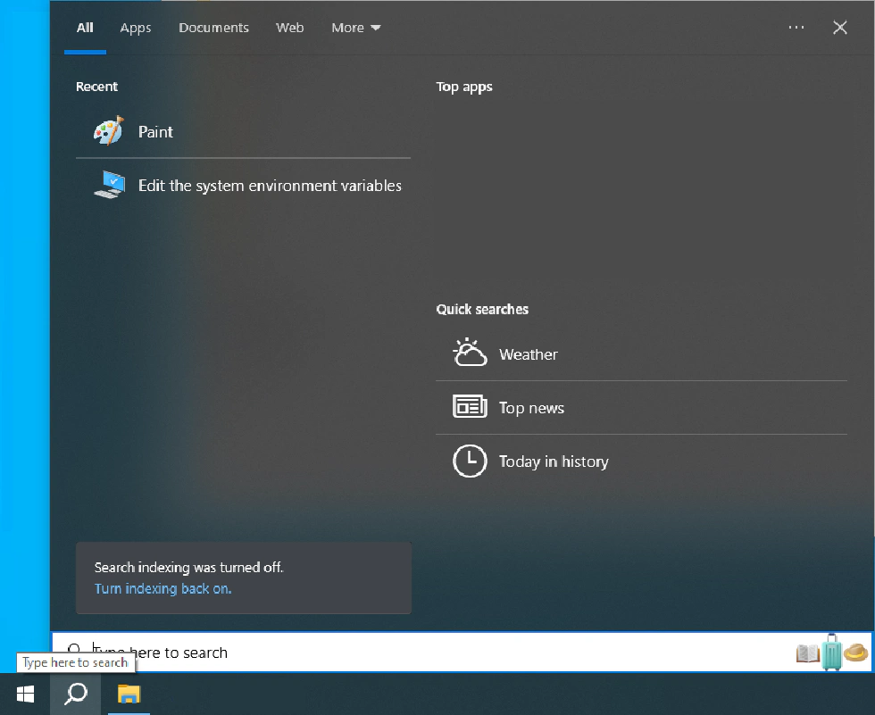875x715 pixels.
Task: Click the Top news newspaper icon
Action: click(x=470, y=407)
